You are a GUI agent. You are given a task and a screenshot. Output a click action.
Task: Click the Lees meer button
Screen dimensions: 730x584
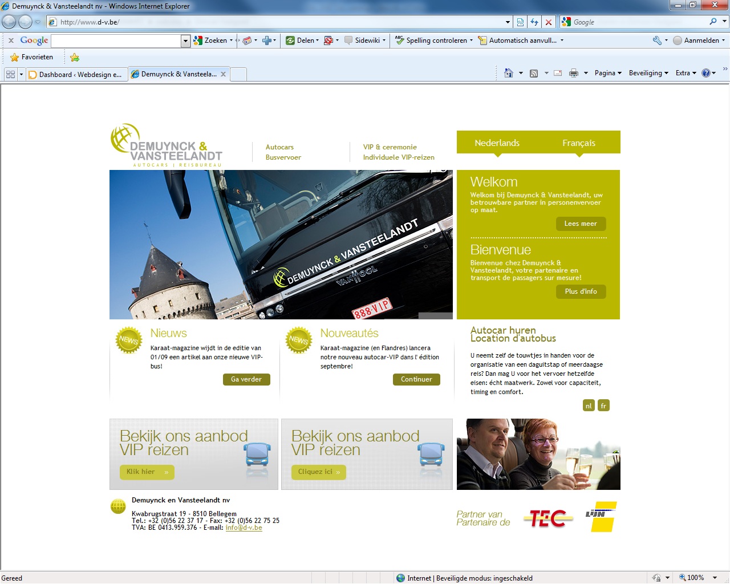click(x=581, y=224)
